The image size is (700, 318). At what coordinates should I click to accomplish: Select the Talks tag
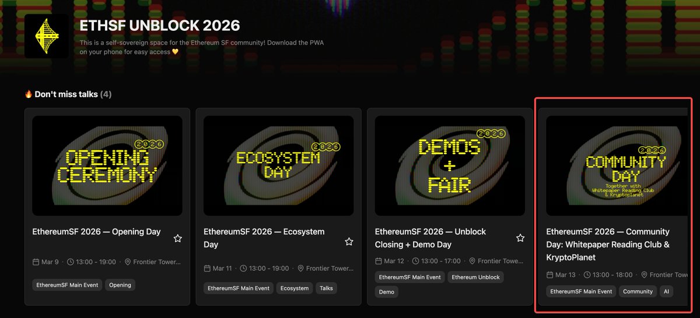tap(326, 288)
